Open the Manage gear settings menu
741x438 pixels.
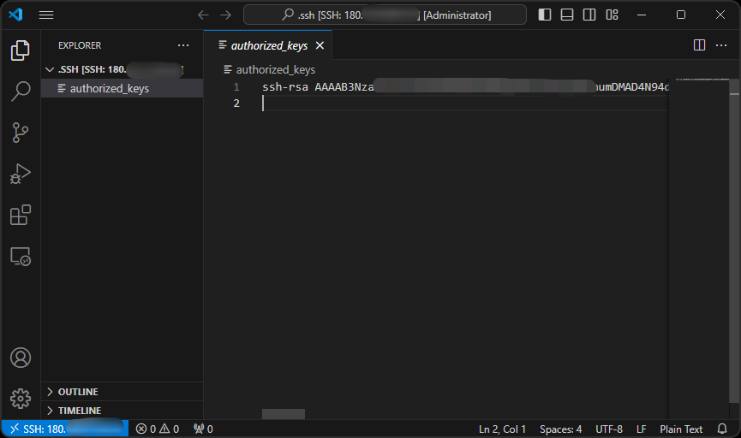tap(21, 398)
